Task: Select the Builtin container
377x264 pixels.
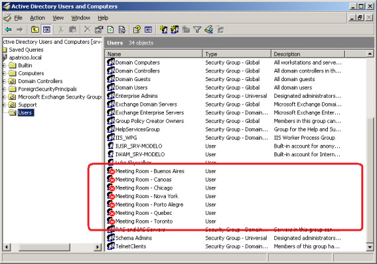Action: [x=25, y=66]
